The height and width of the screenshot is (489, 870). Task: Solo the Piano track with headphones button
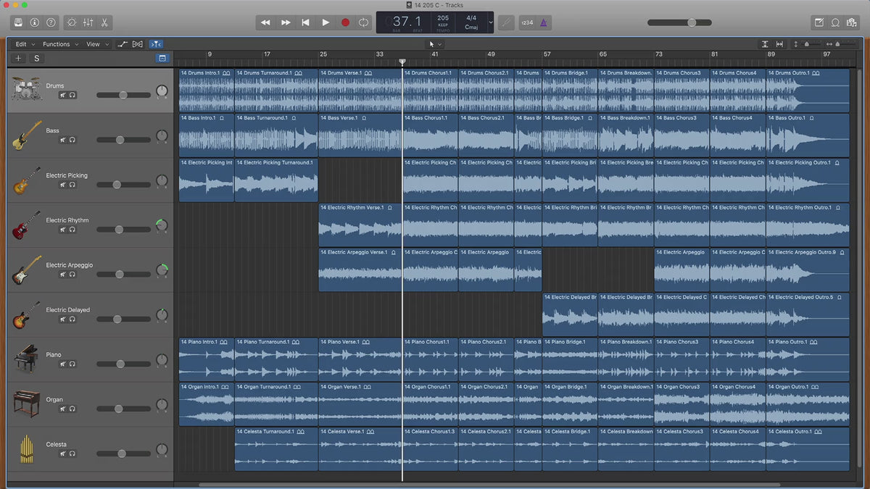[x=72, y=364]
